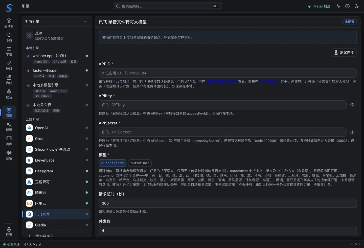
Task: Click the 自定义命令 tag under 本地命令行
Action: tap(41, 111)
